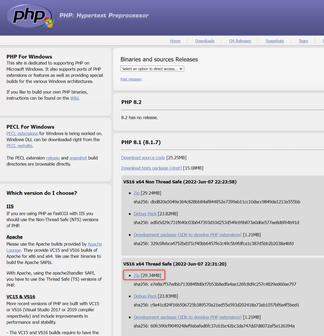Download the Thread Safe Debug Pack 23.83MB

(145, 296)
